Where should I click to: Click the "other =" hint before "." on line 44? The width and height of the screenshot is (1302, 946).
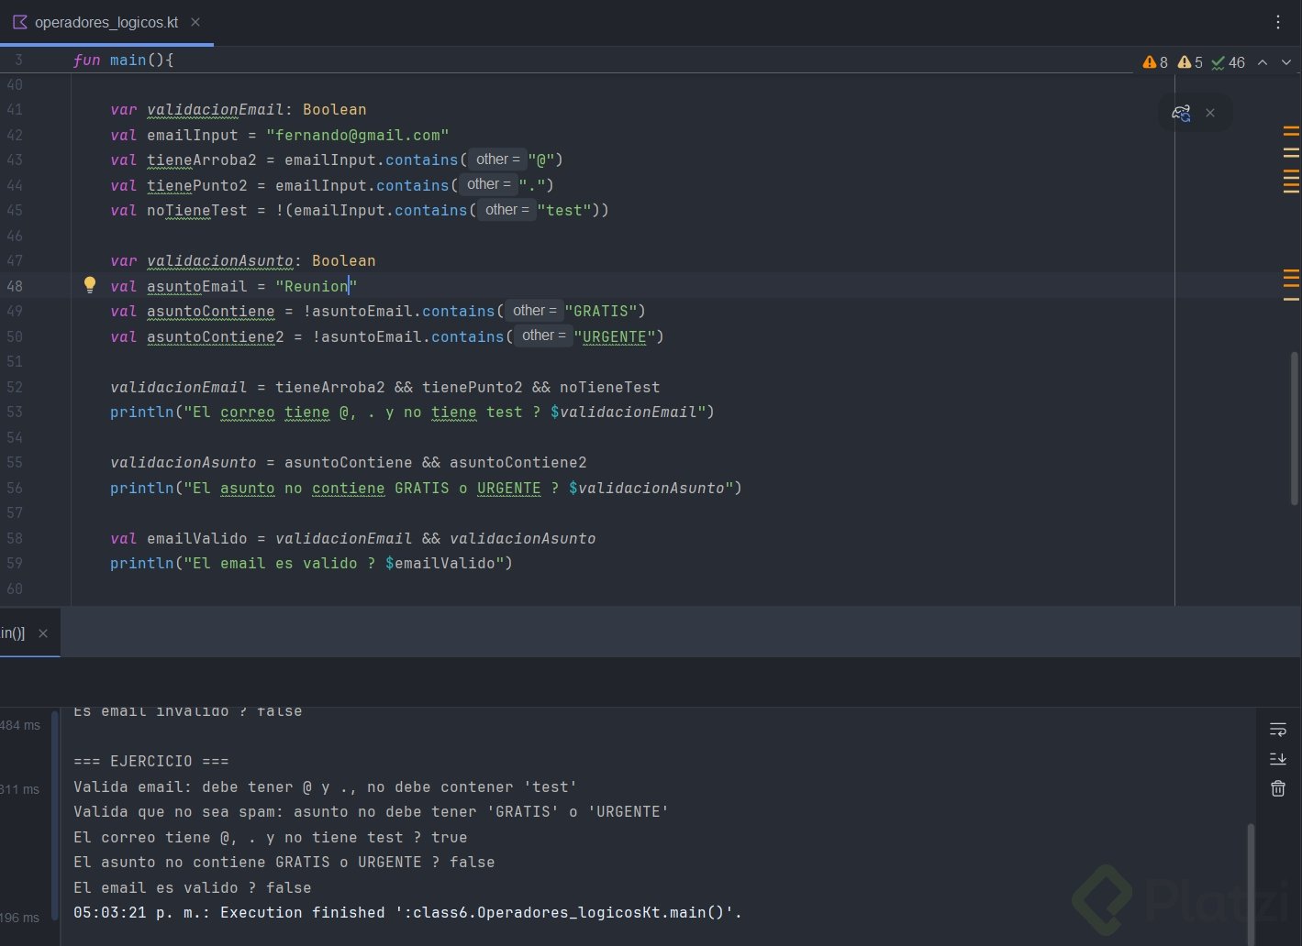(x=488, y=184)
